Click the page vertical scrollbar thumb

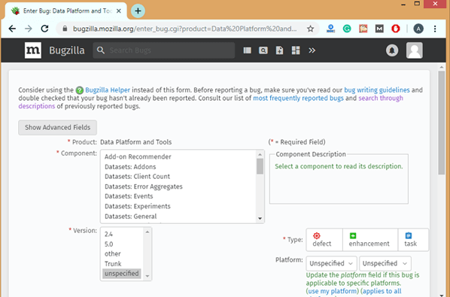pyautogui.click(x=442, y=123)
